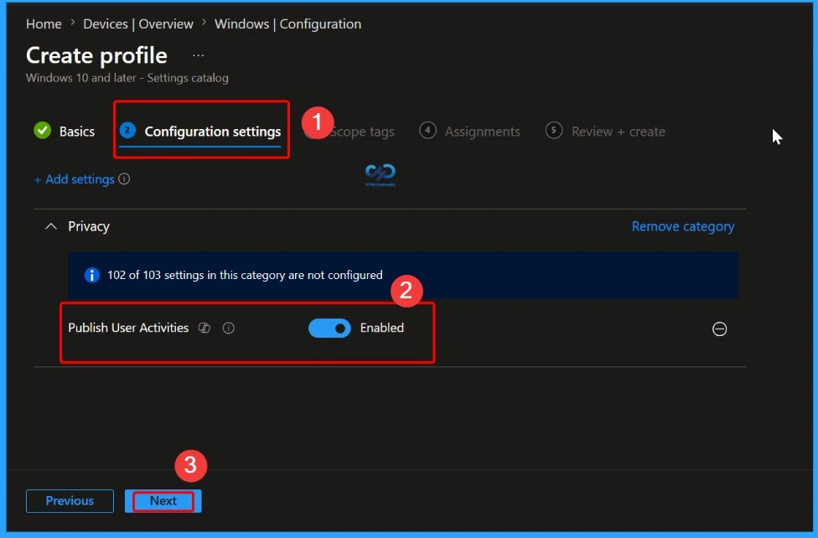This screenshot has width=818, height=538.
Task: Toggle Publish User Activities switch off
Action: click(329, 328)
